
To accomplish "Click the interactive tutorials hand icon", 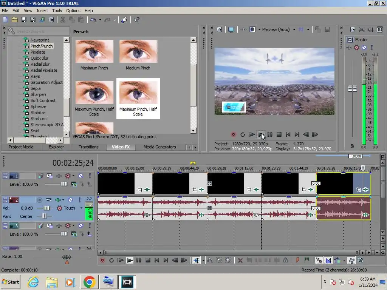I will tap(124, 20).
